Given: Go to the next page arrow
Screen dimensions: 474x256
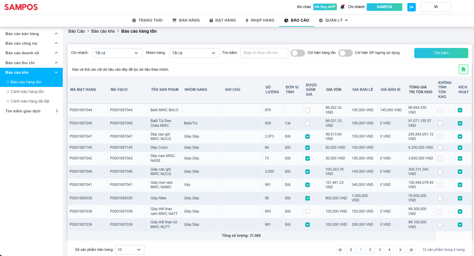Looking at the screenshot, I should 400,250.
